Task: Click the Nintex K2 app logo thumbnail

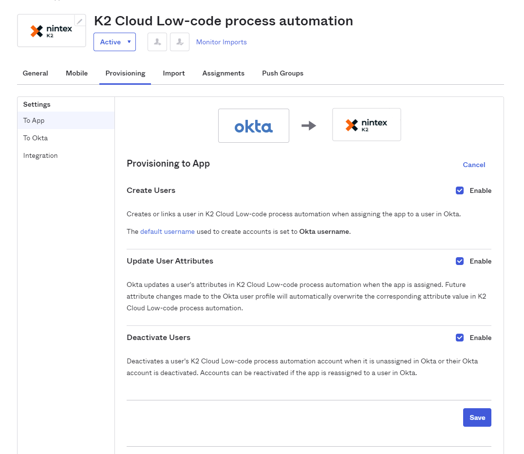Action: (51, 31)
